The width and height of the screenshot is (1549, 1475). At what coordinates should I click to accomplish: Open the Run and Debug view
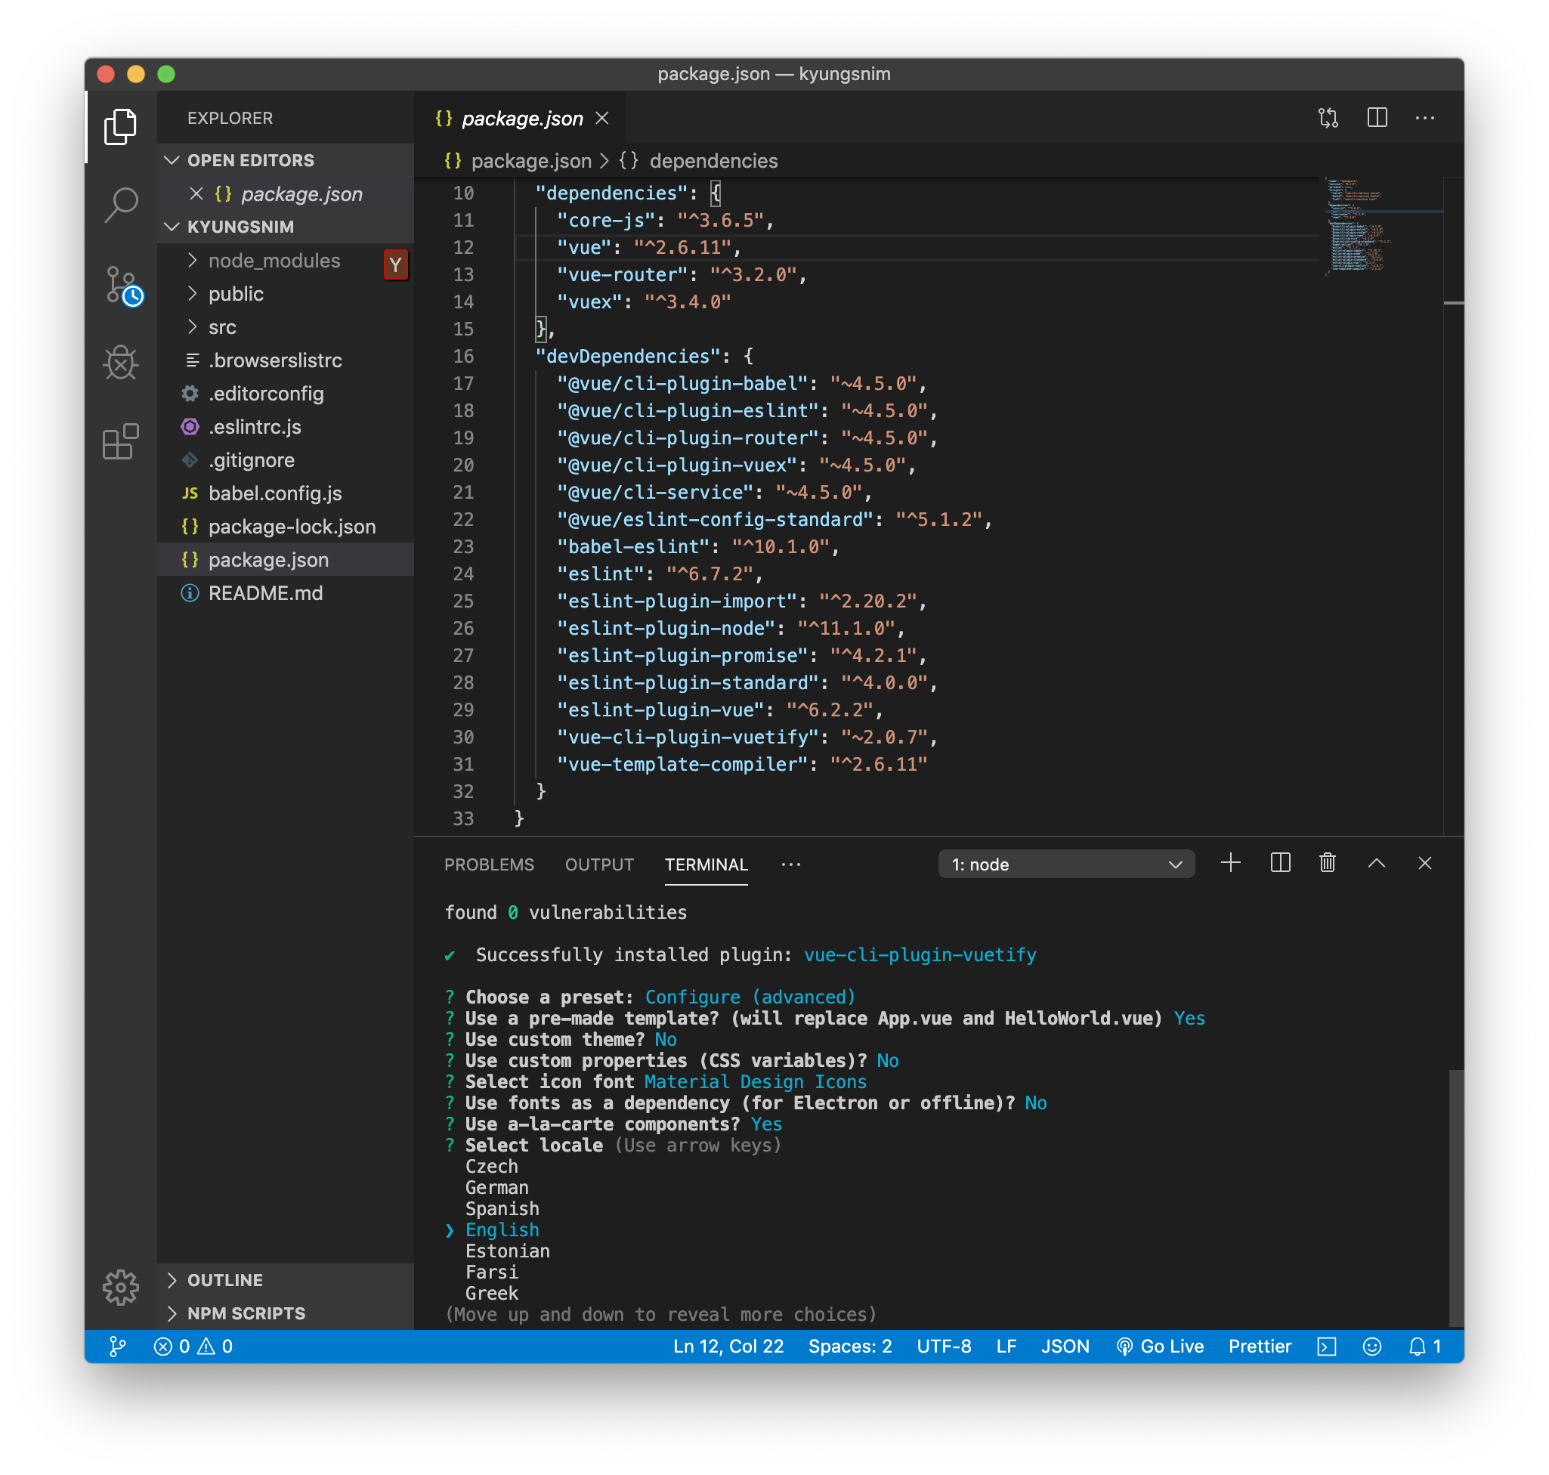click(121, 363)
